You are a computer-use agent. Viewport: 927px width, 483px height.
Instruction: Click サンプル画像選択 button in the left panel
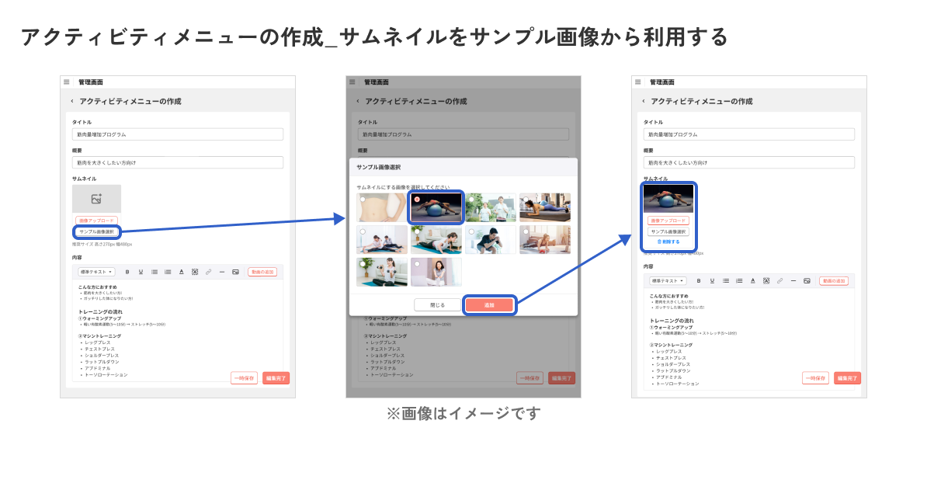(x=97, y=231)
